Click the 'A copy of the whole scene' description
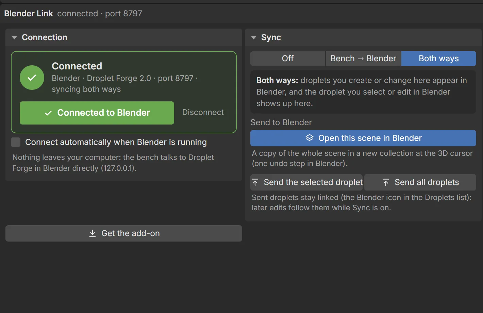The width and height of the screenshot is (483, 313). (x=362, y=158)
